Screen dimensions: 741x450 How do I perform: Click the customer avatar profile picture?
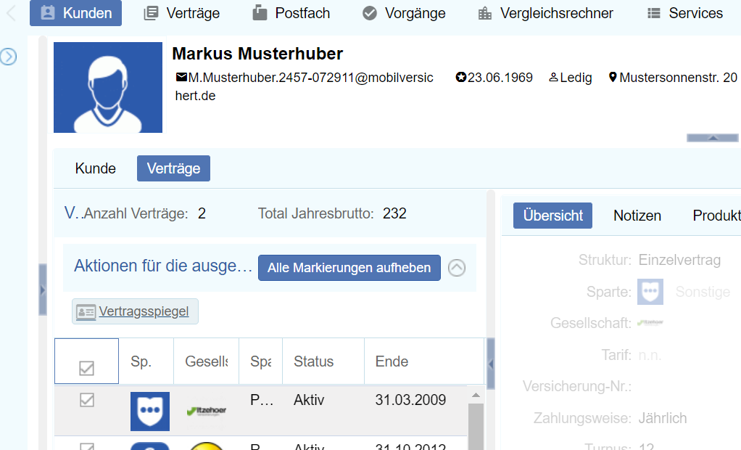coord(108,88)
